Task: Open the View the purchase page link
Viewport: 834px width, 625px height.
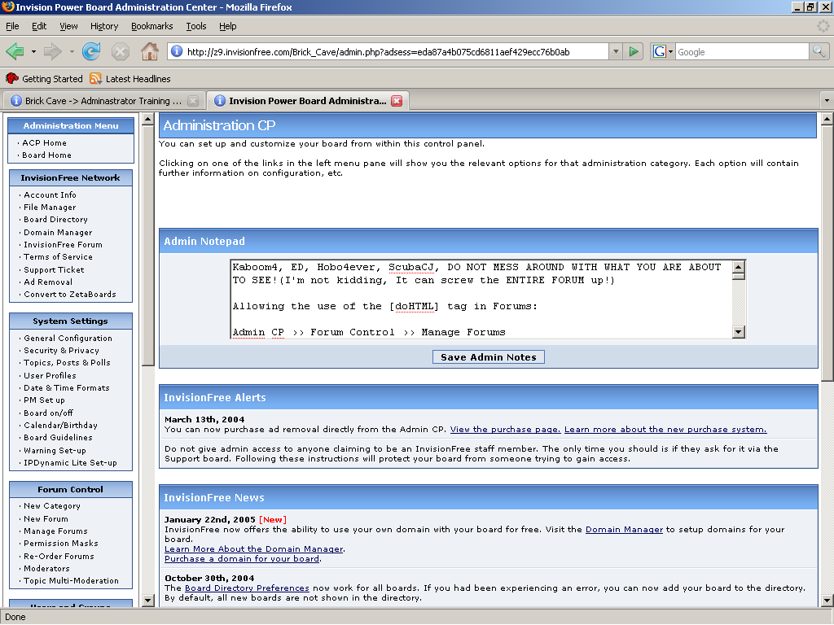Action: [x=505, y=430]
